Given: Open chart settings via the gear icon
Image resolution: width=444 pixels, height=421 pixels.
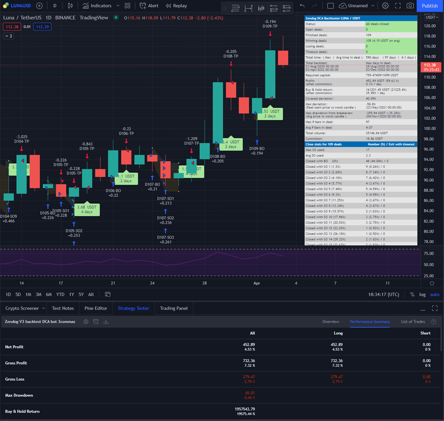Looking at the screenshot, I should pyautogui.click(x=385, y=6).
